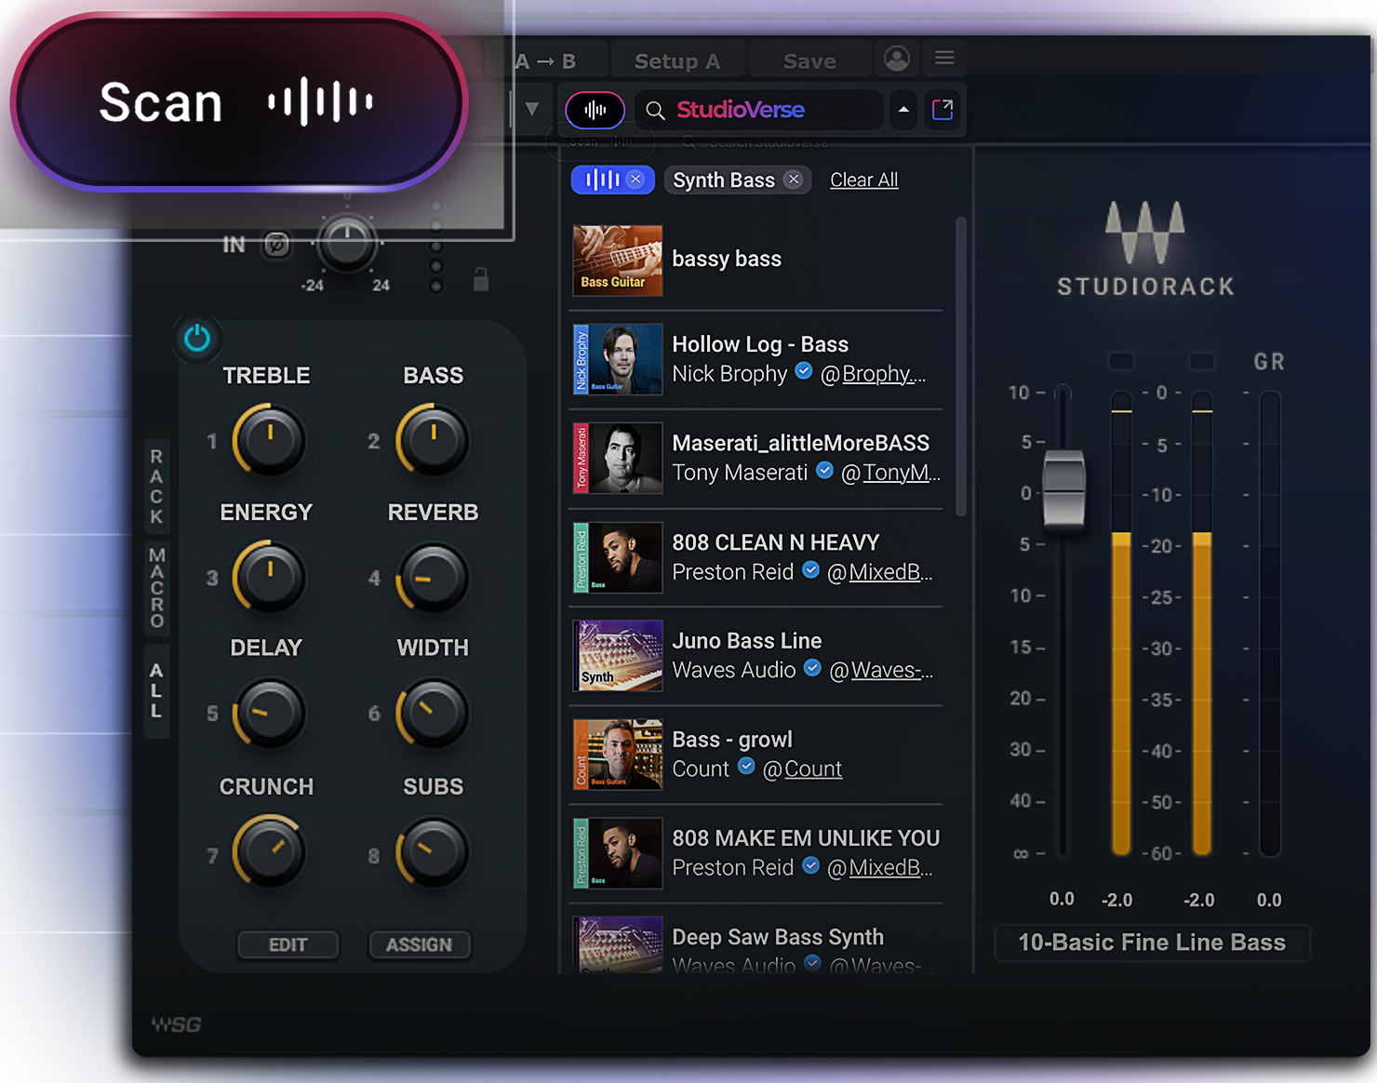Image resolution: width=1377 pixels, height=1083 pixels.
Task: Toggle the macro panel power button
Action: 197,338
